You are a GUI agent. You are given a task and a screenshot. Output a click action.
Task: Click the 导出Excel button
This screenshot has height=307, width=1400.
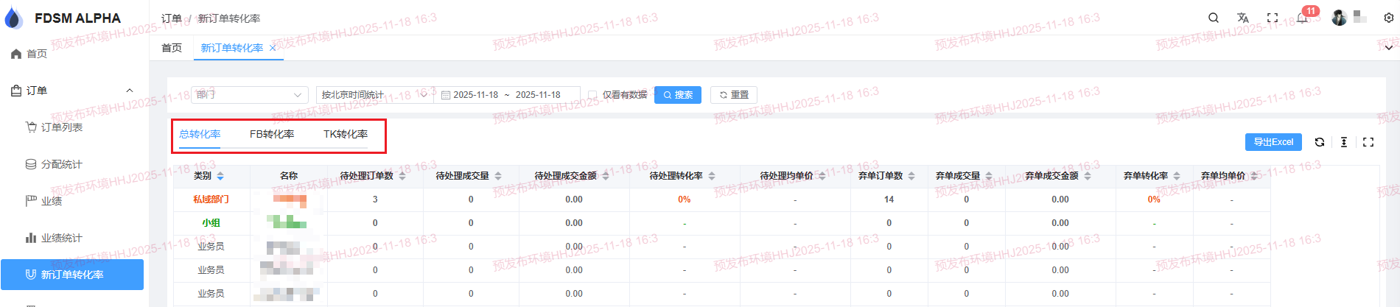pyautogui.click(x=1273, y=142)
